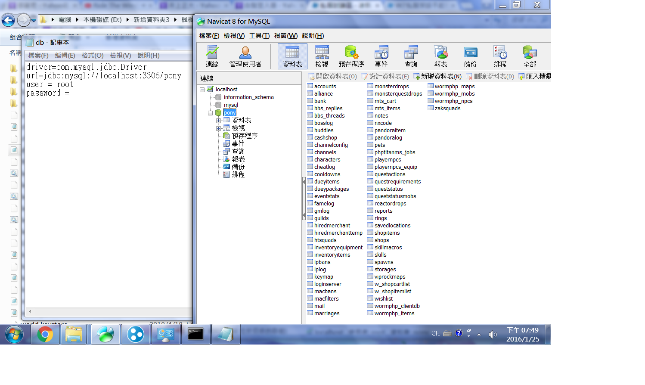645x385 pixels.
Task: Open Navicat 檔案(F) menu
Action: coord(209,36)
